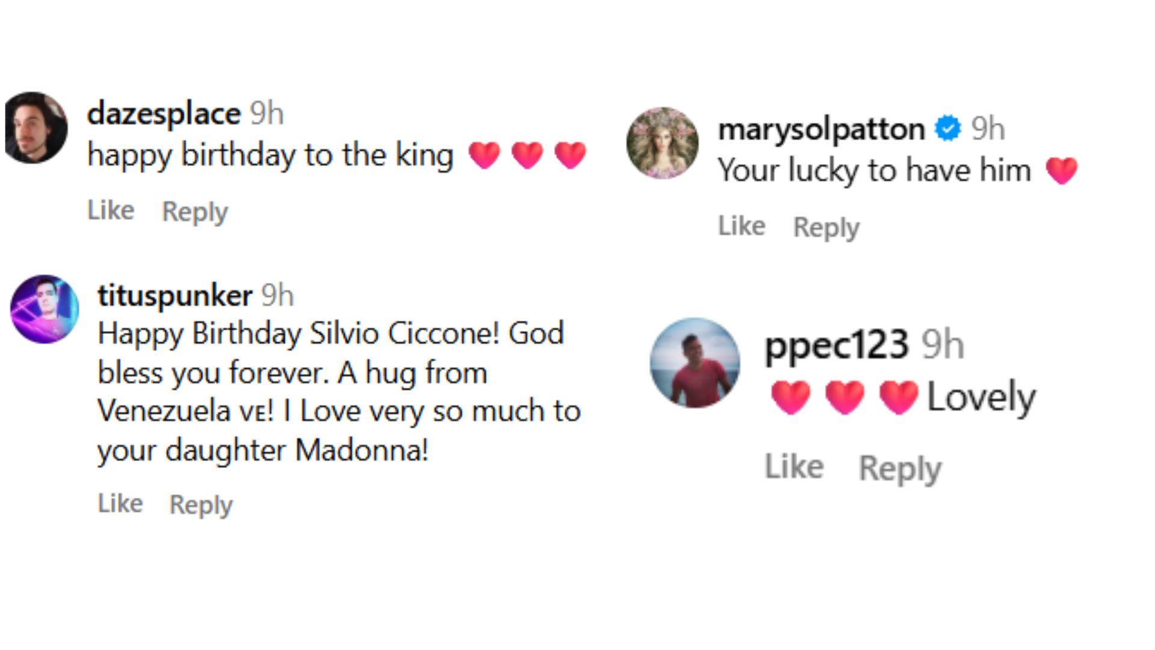Reply to ppec123's Lovely comment
Image resolution: width=1155 pixels, height=650 pixels.
(x=899, y=468)
